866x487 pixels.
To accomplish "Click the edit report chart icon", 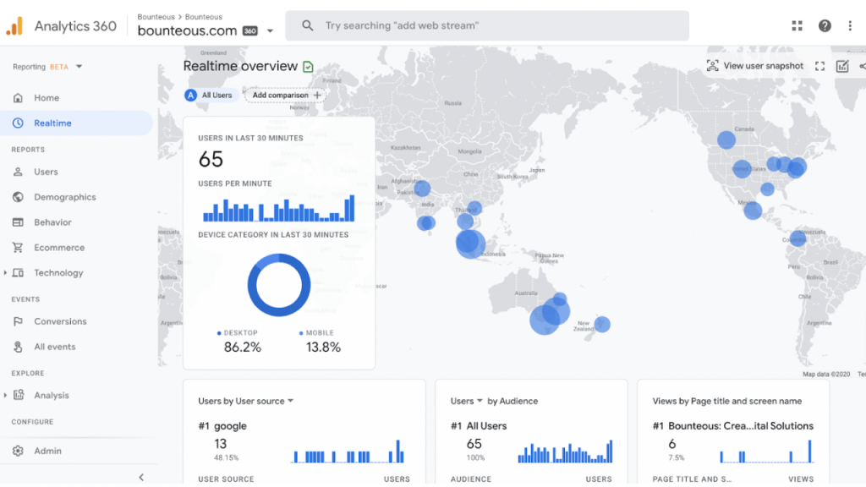I will (x=842, y=66).
